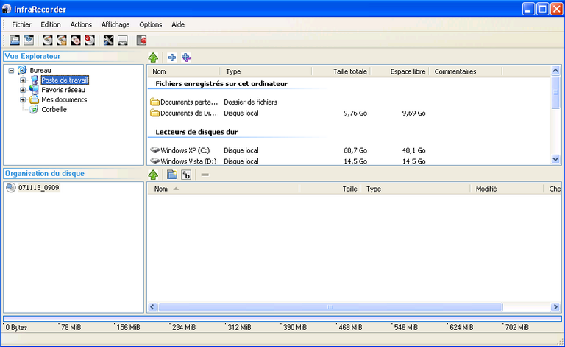Screen dimensions: 565x347
Task: Click the rename icon labeled 'b'
Action: pyautogui.click(x=186, y=175)
